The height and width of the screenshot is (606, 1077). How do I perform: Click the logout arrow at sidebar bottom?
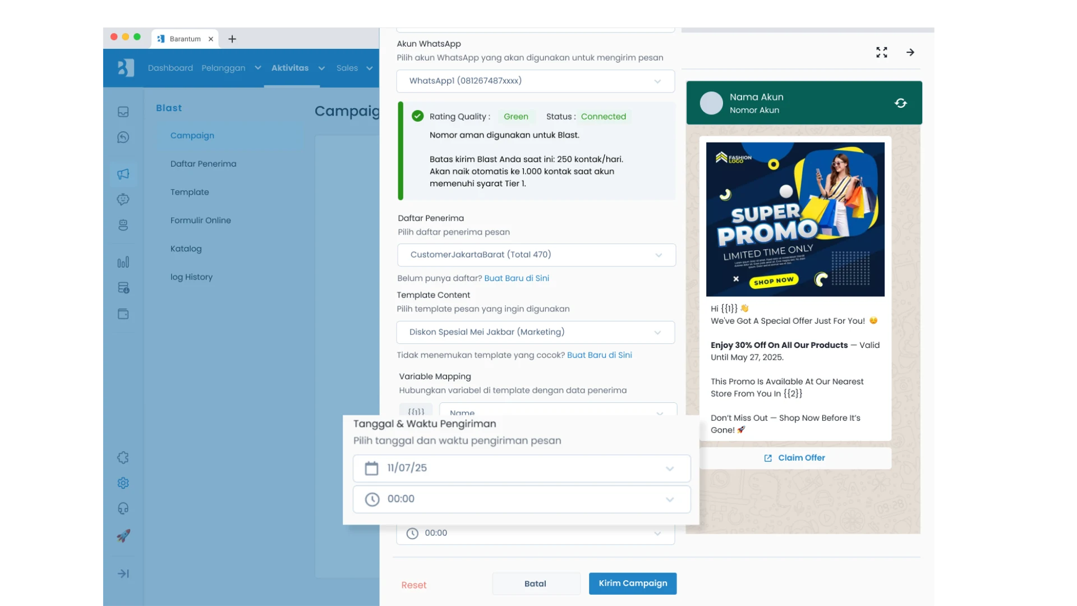coord(123,573)
